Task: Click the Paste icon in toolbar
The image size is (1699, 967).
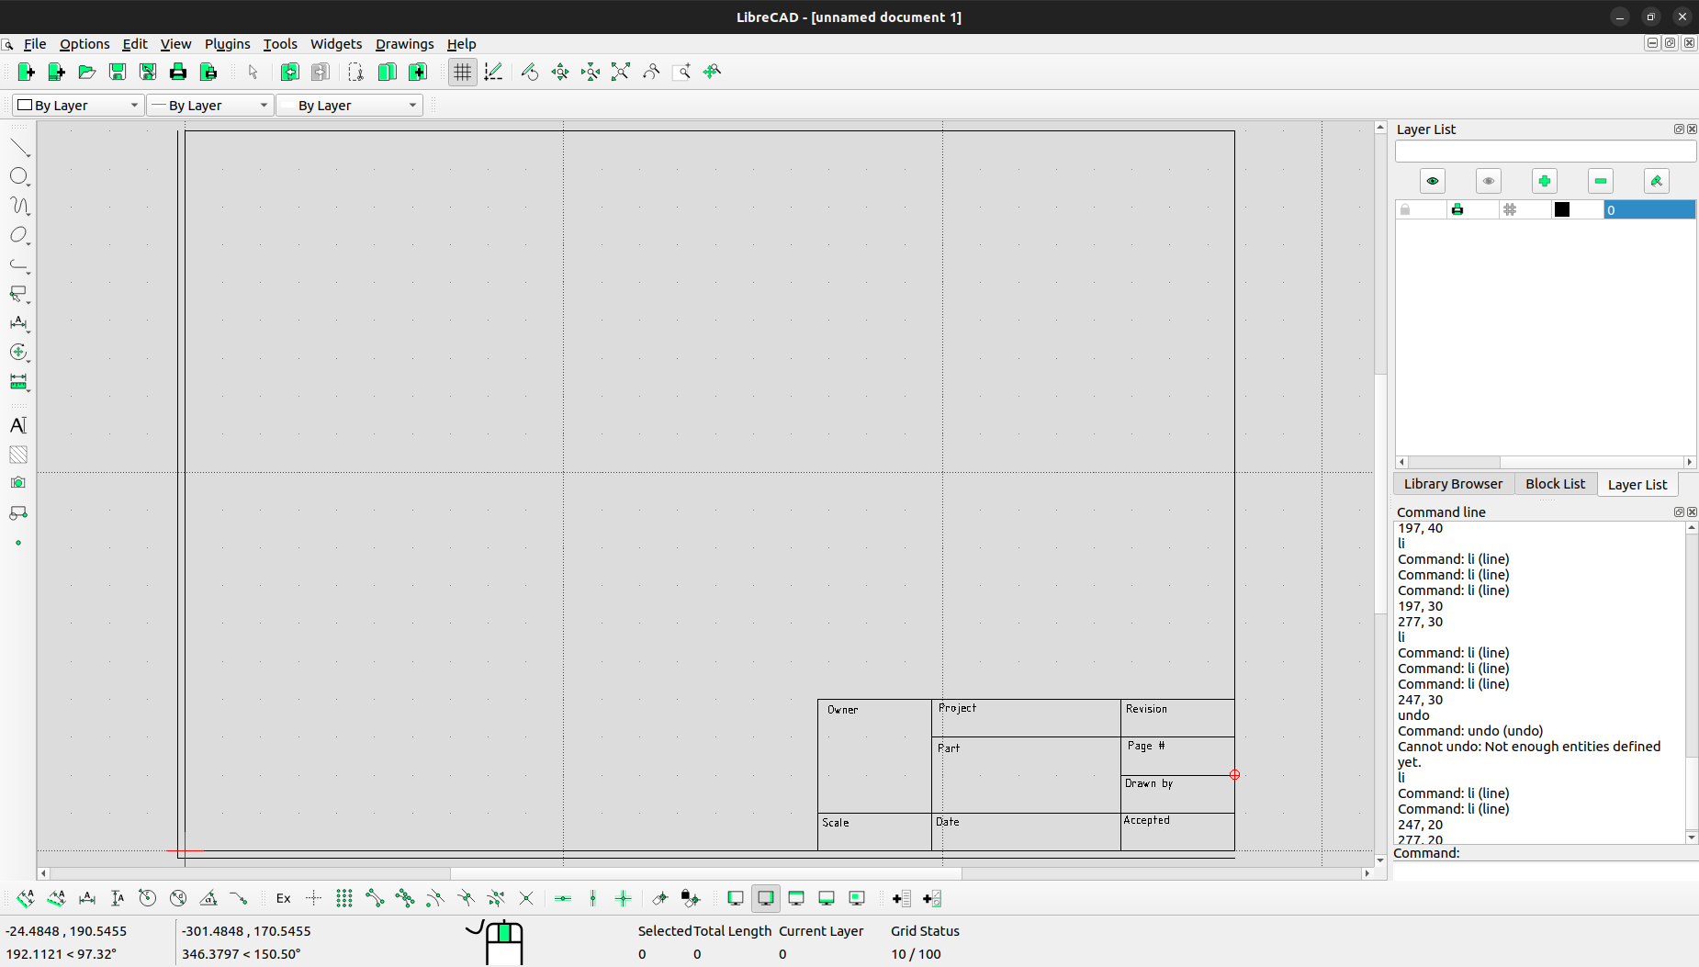Action: [417, 72]
